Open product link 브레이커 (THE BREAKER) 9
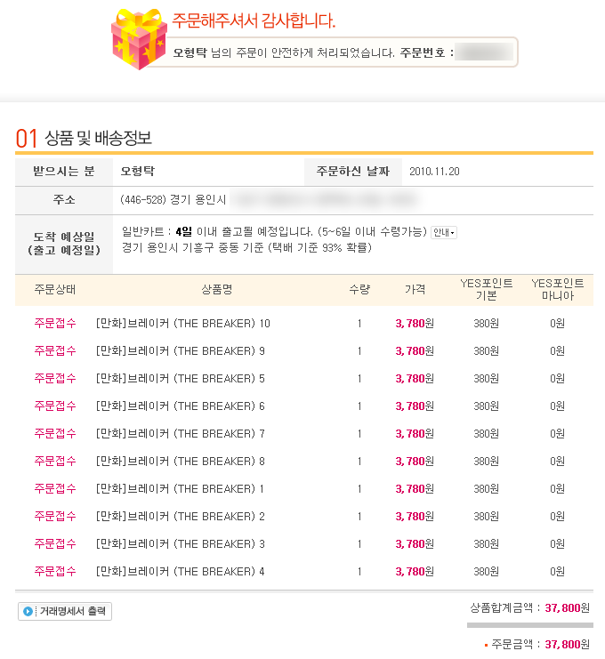The image size is (605, 659). click(181, 351)
